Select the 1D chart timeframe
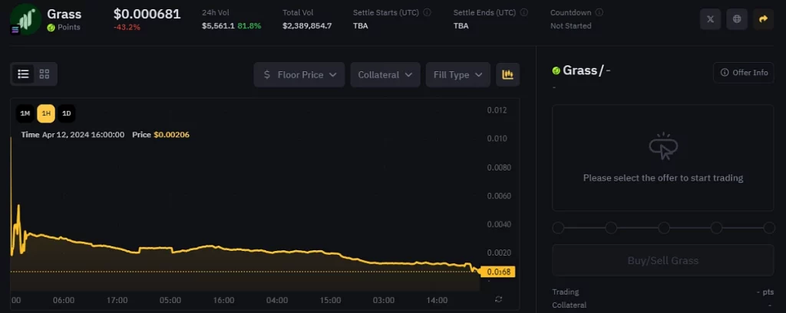 click(x=67, y=114)
